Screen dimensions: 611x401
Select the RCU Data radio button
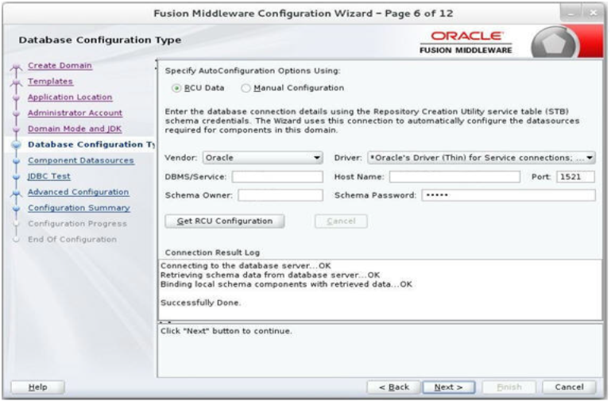176,88
